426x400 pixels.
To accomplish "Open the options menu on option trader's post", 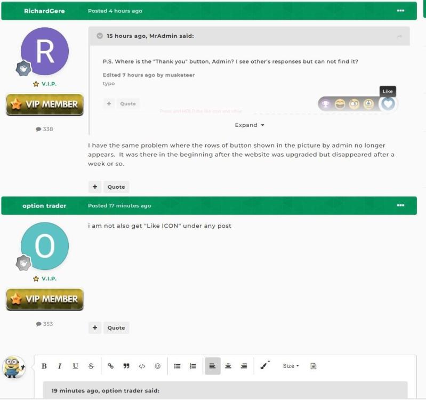I will (400, 205).
